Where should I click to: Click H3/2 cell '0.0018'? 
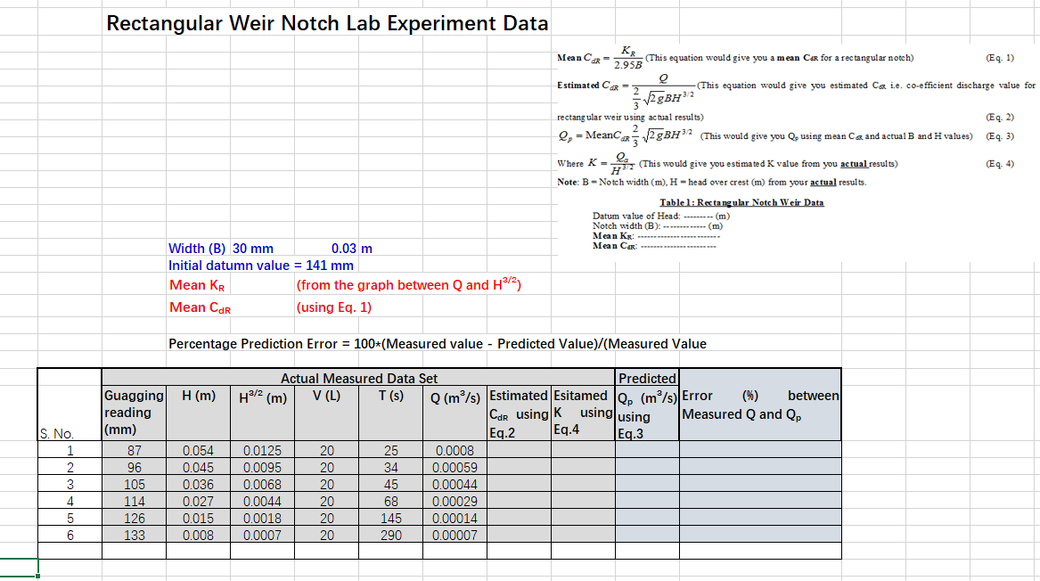(x=262, y=519)
